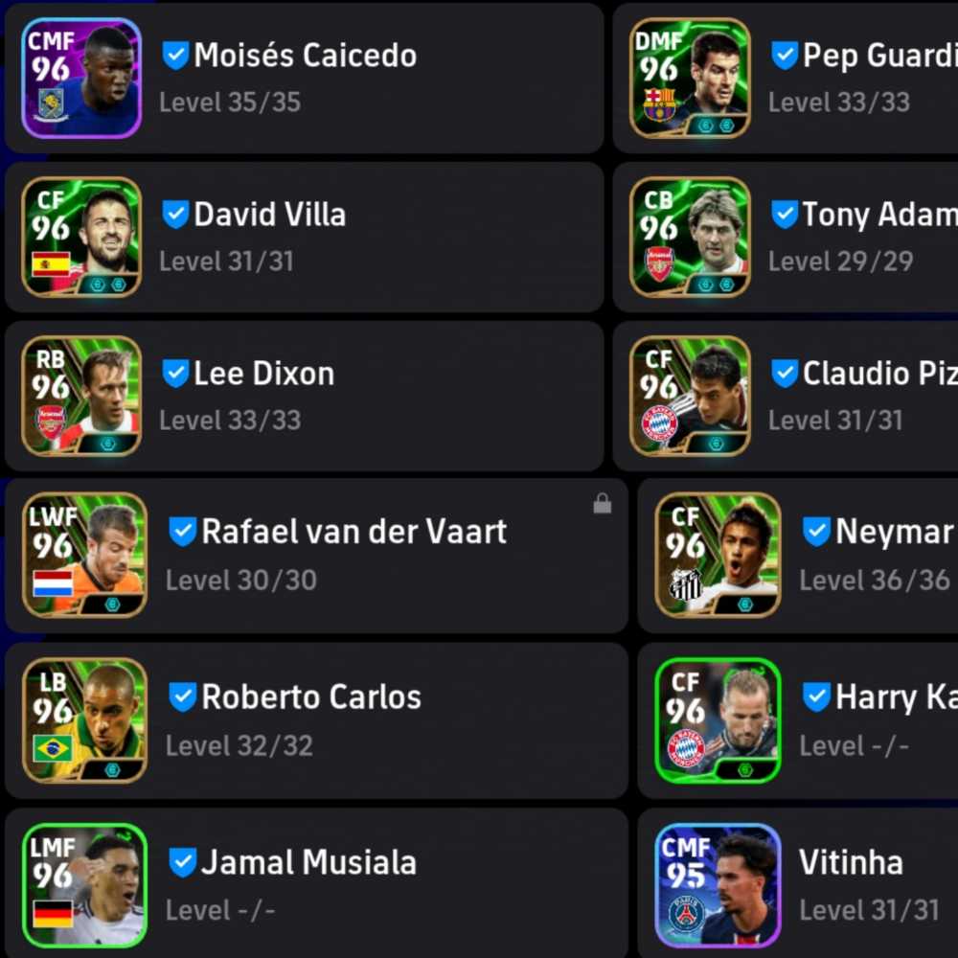Click the lock icon on van der Vaart row
Image resolution: width=958 pixels, height=958 pixels.
coord(602,504)
